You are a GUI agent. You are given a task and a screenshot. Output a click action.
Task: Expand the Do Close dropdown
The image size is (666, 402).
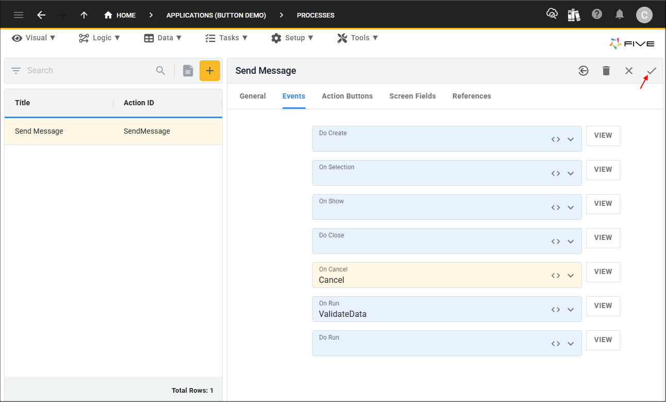tap(571, 242)
